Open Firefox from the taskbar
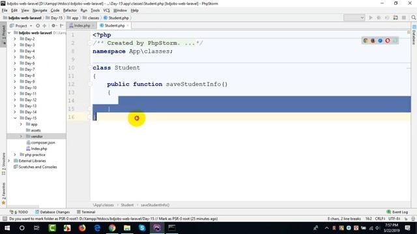Viewport: 417px width, 234px height. (82, 228)
